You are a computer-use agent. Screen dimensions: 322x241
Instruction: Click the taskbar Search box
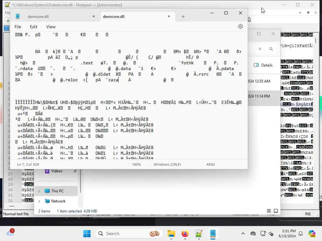click(129, 233)
